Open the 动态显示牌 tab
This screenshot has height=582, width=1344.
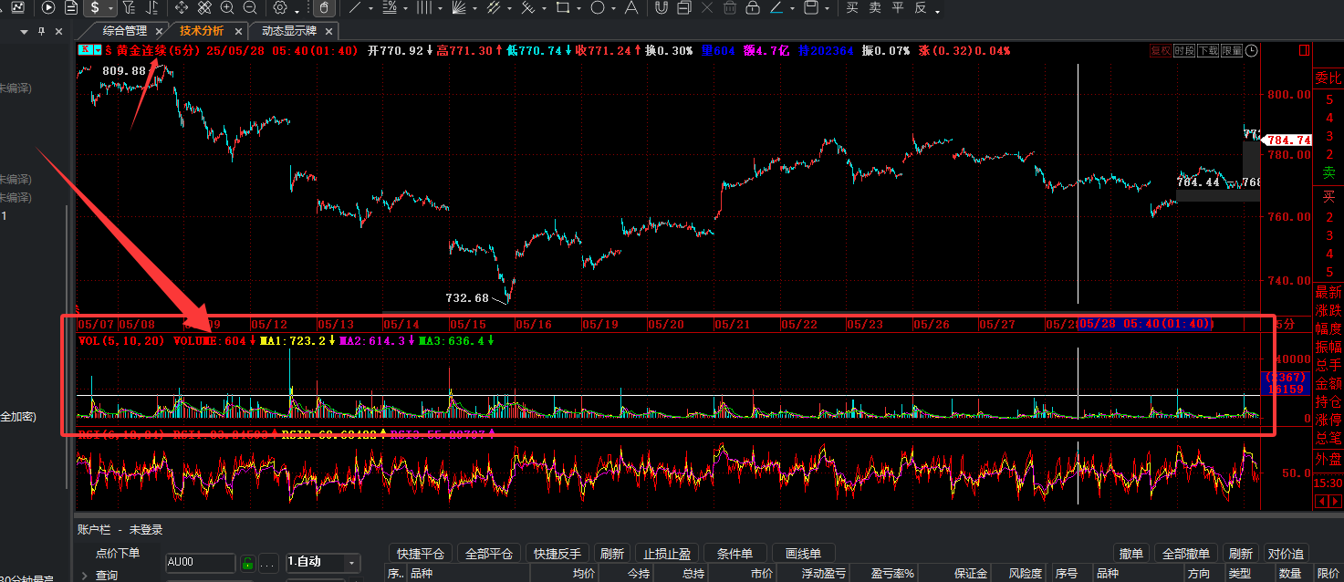coord(289,31)
